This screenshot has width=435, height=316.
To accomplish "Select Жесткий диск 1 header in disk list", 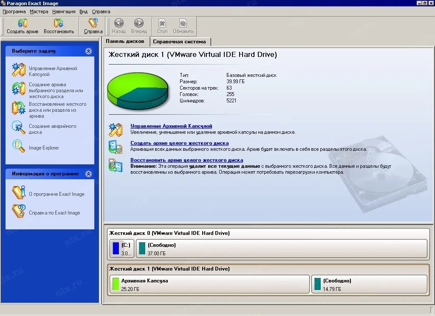I will point(169,268).
